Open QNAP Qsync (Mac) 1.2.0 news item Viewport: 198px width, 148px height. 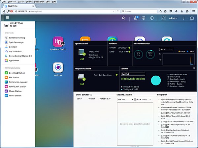coord(176,113)
